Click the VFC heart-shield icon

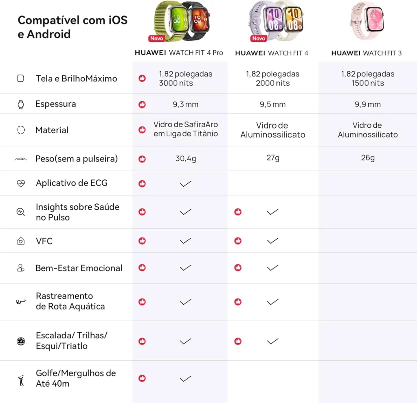(21, 241)
